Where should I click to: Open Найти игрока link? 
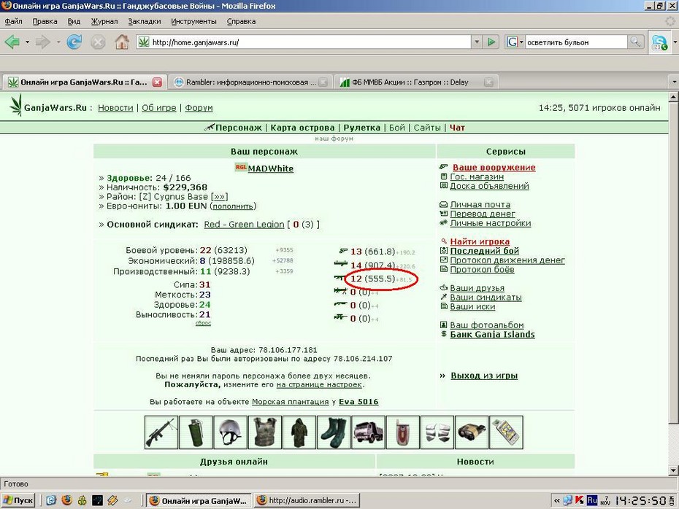(x=480, y=241)
